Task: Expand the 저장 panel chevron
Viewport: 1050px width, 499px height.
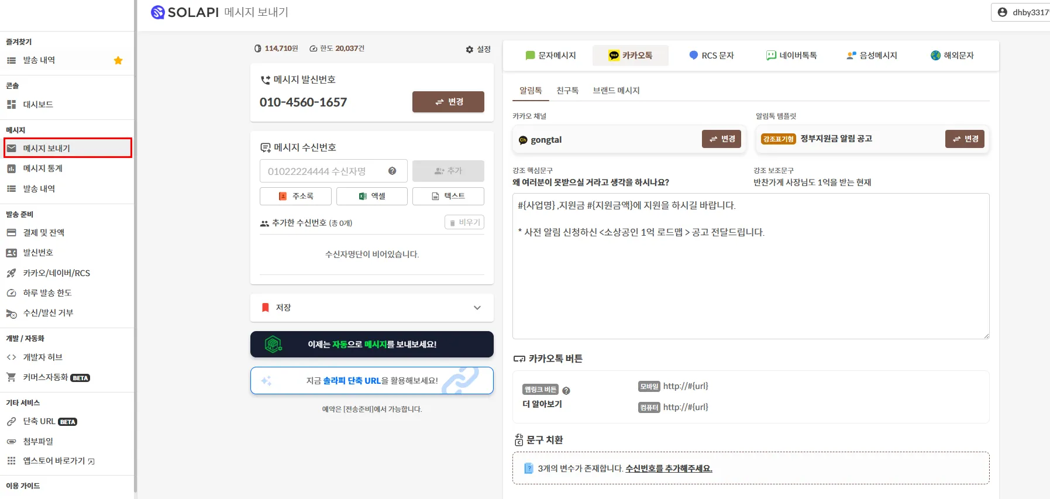Action: [x=477, y=308]
